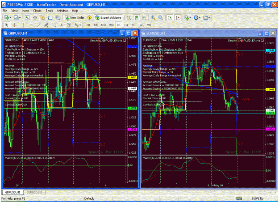Toggle the Data Window crosshair-target icon
This screenshot has width=279, height=202.
tap(35, 17)
